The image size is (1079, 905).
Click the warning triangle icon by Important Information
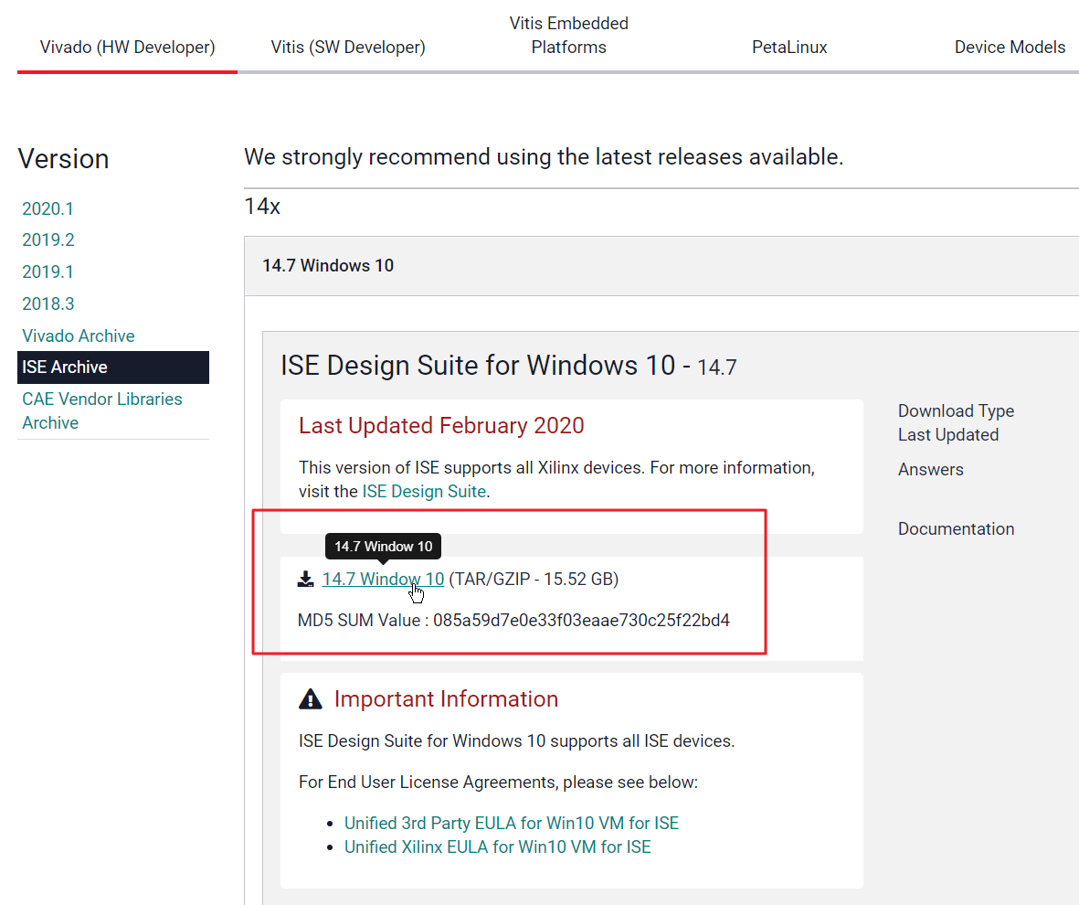[311, 699]
